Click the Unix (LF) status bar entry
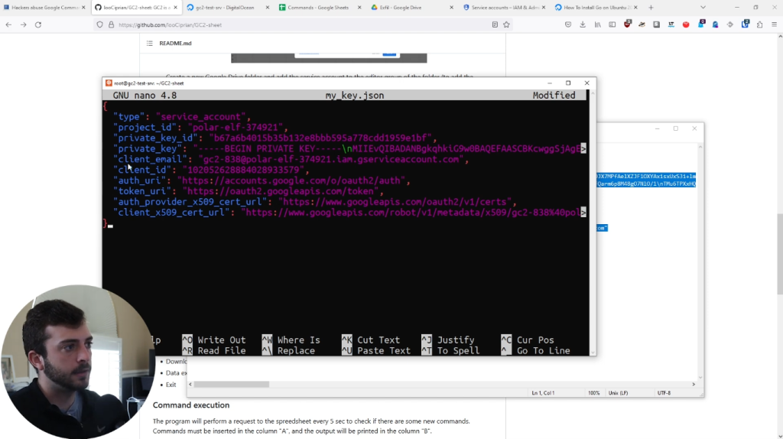The image size is (783, 439). (x=618, y=393)
